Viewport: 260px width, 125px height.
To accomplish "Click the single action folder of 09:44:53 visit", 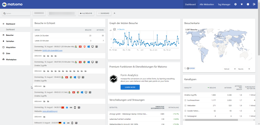I will [x=44, y=86].
